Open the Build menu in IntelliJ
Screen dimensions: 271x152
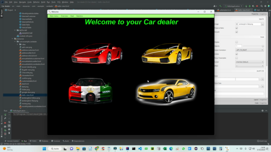coord(43,2)
